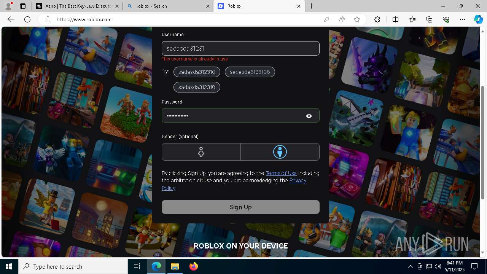This screenshot has width=487, height=274.
Task: Open Microsoft Edge from taskbar
Action: [156, 266]
